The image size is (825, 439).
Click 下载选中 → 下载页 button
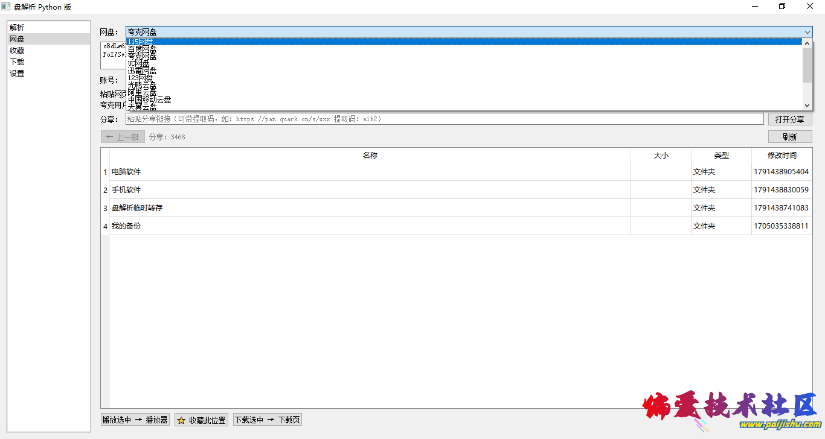point(268,420)
